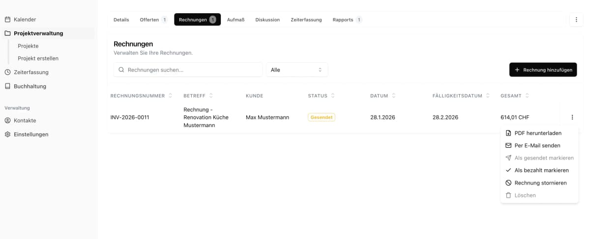Click the folder icon beside Projektverwaltung
The height and width of the screenshot is (239, 590).
pyautogui.click(x=7, y=33)
